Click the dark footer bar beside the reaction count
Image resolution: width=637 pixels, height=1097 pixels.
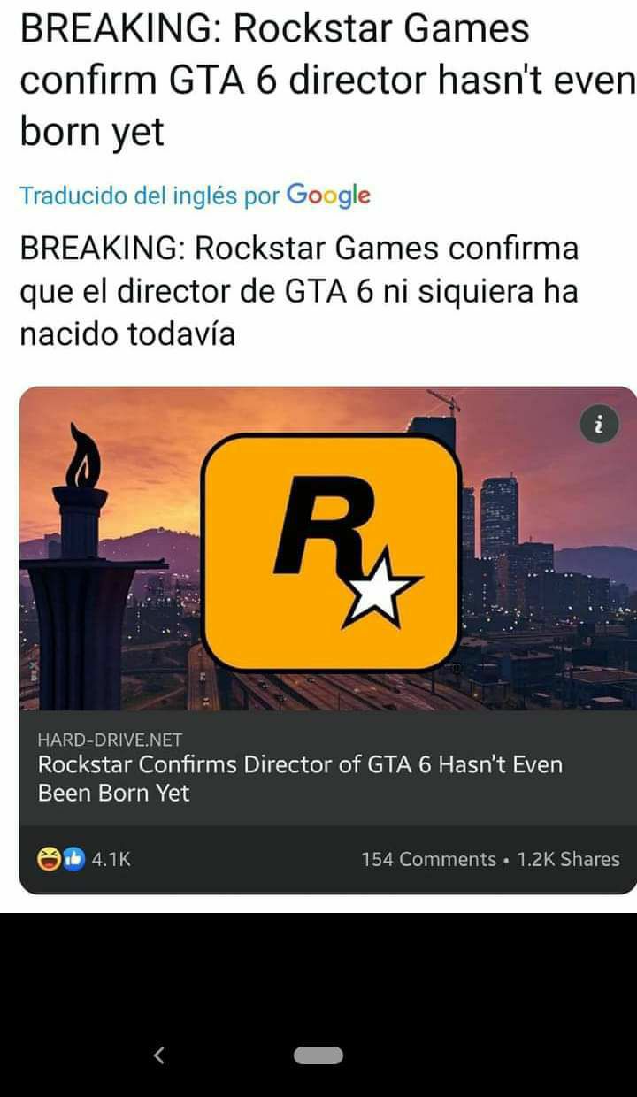coord(246,859)
